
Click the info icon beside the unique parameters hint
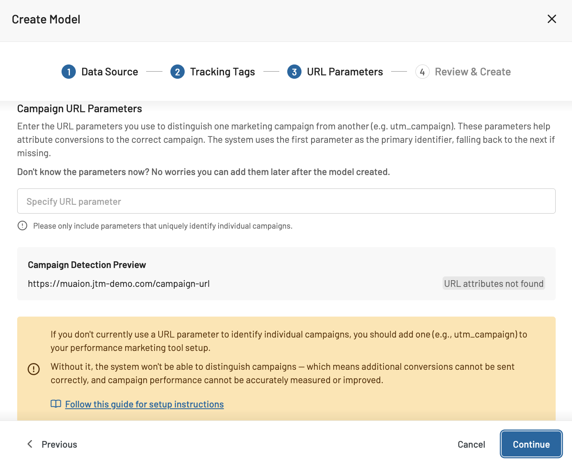pos(22,226)
